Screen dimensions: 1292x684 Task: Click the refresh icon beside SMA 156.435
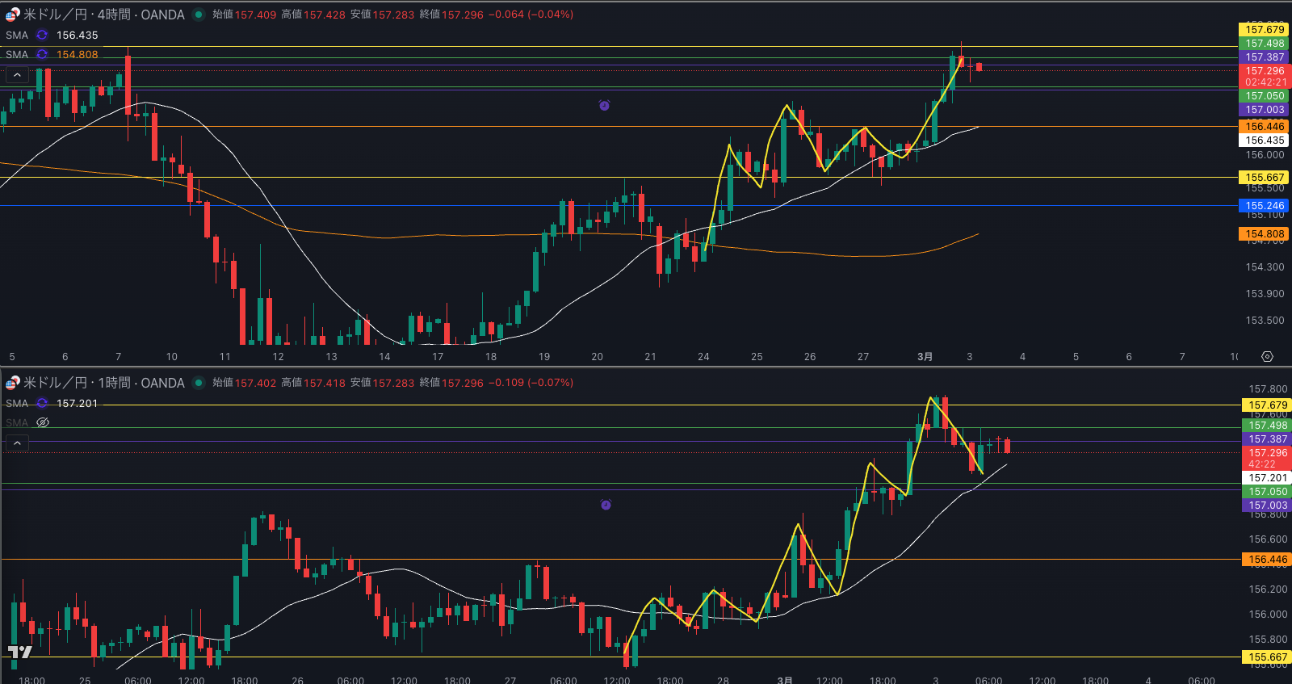42,35
